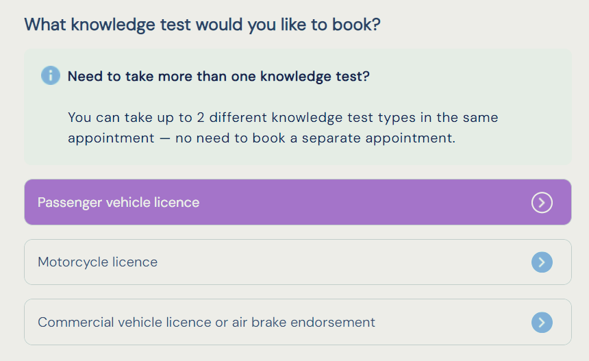
Task: Click the "Commercial vehicle licence" label text
Action: click(x=123, y=323)
